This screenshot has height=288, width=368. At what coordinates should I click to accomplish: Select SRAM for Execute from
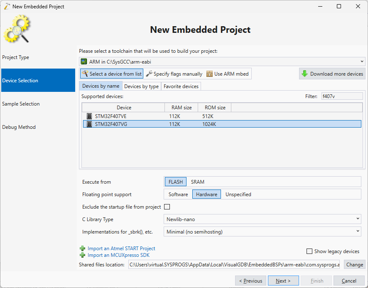coord(197,182)
